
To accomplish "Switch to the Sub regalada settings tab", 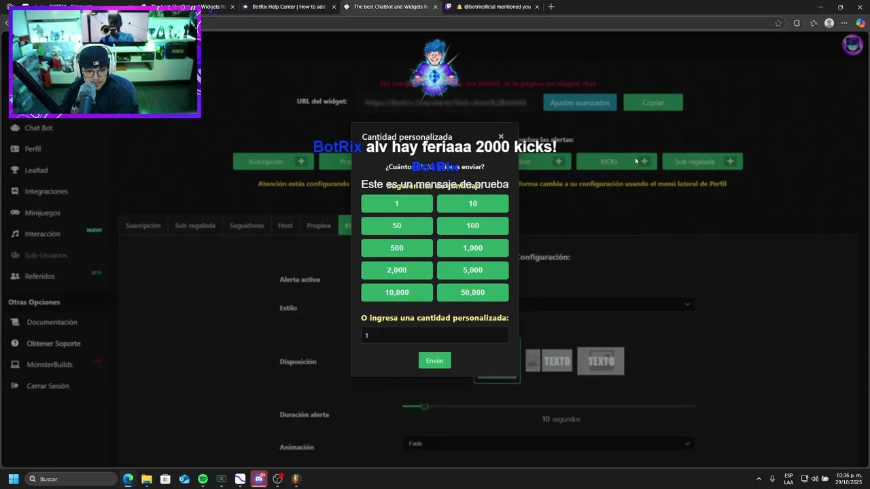I will click(x=195, y=225).
